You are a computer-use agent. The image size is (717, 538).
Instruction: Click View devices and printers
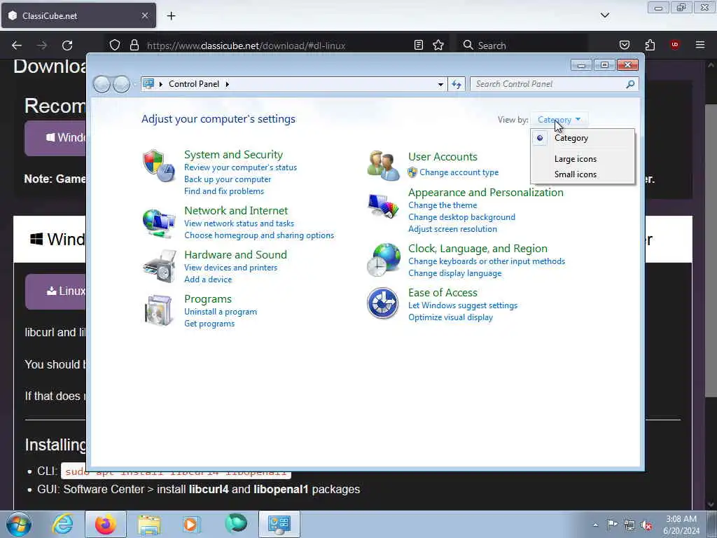pyautogui.click(x=230, y=267)
